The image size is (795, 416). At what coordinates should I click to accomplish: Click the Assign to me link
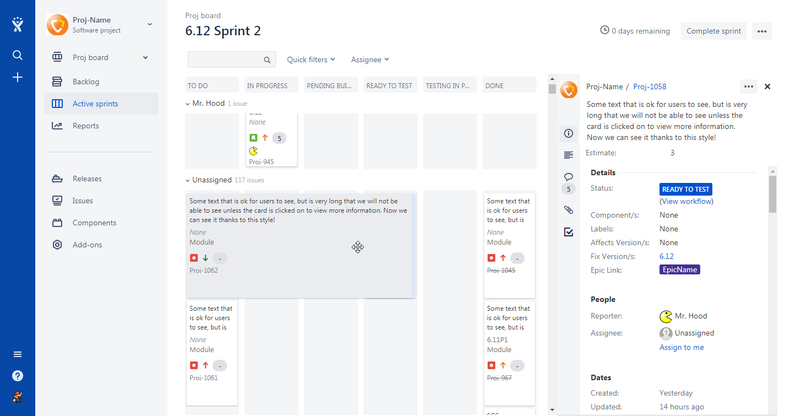[x=682, y=347]
